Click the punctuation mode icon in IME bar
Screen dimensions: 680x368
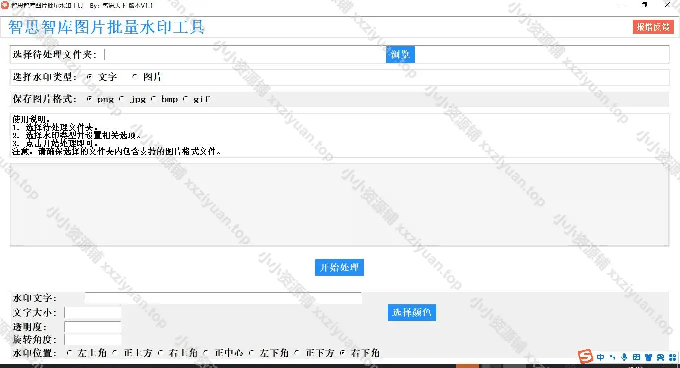click(613, 357)
